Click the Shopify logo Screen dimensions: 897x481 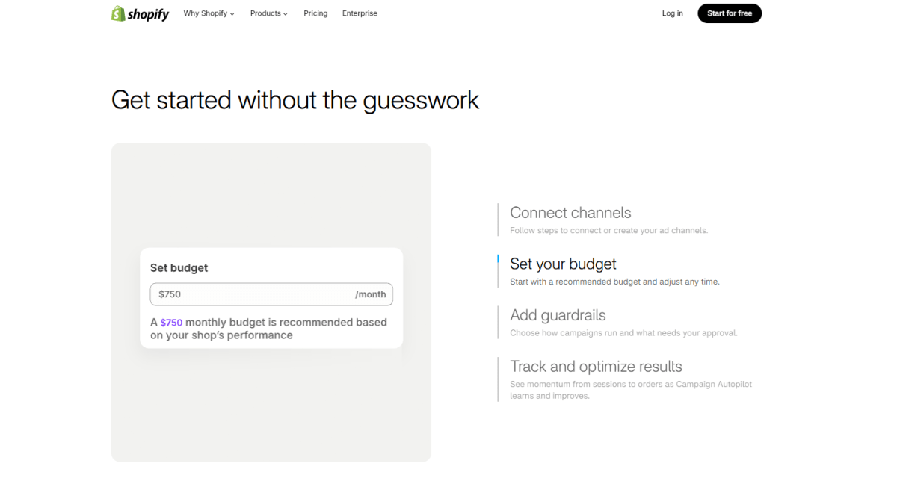pyautogui.click(x=140, y=13)
